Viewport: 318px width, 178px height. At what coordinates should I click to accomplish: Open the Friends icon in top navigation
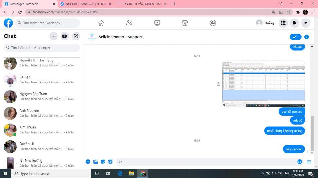[129, 23]
